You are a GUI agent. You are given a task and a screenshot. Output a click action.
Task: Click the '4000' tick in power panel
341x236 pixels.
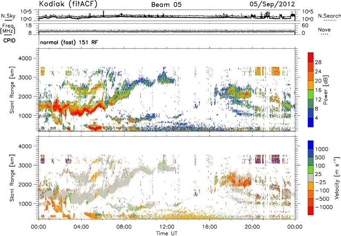pyautogui.click(x=26, y=58)
